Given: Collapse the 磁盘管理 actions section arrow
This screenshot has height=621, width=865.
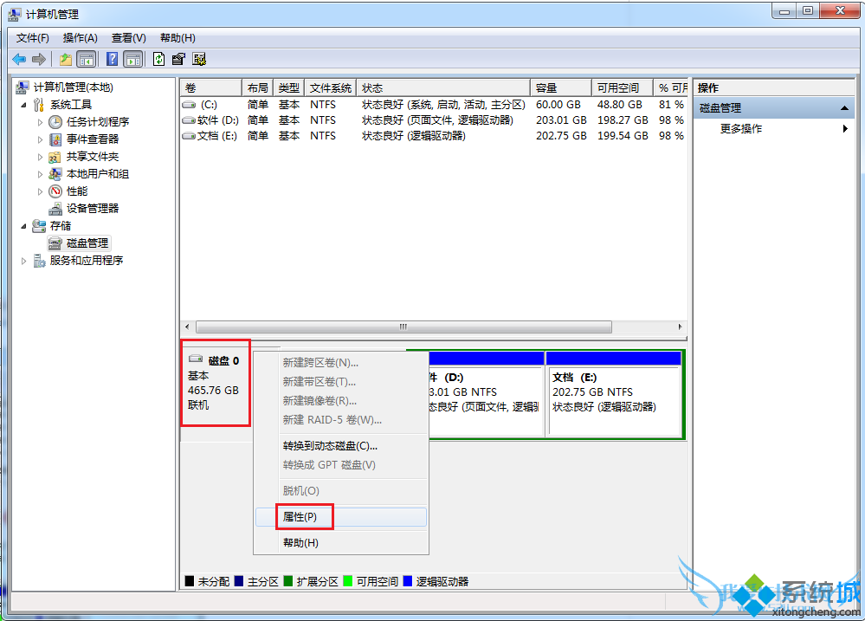Looking at the screenshot, I should click(844, 108).
